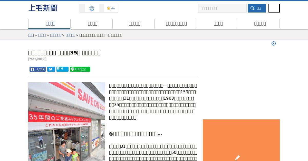Check the rainy weather forecast icon
This screenshot has height=161, width=308.
[92, 8]
